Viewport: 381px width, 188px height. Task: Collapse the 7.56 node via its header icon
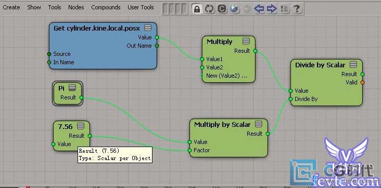[x=81, y=126]
